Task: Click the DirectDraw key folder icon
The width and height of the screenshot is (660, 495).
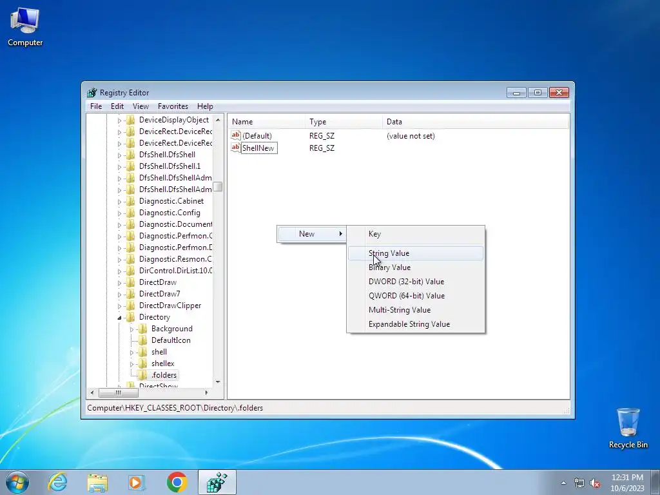Action: coord(131,282)
